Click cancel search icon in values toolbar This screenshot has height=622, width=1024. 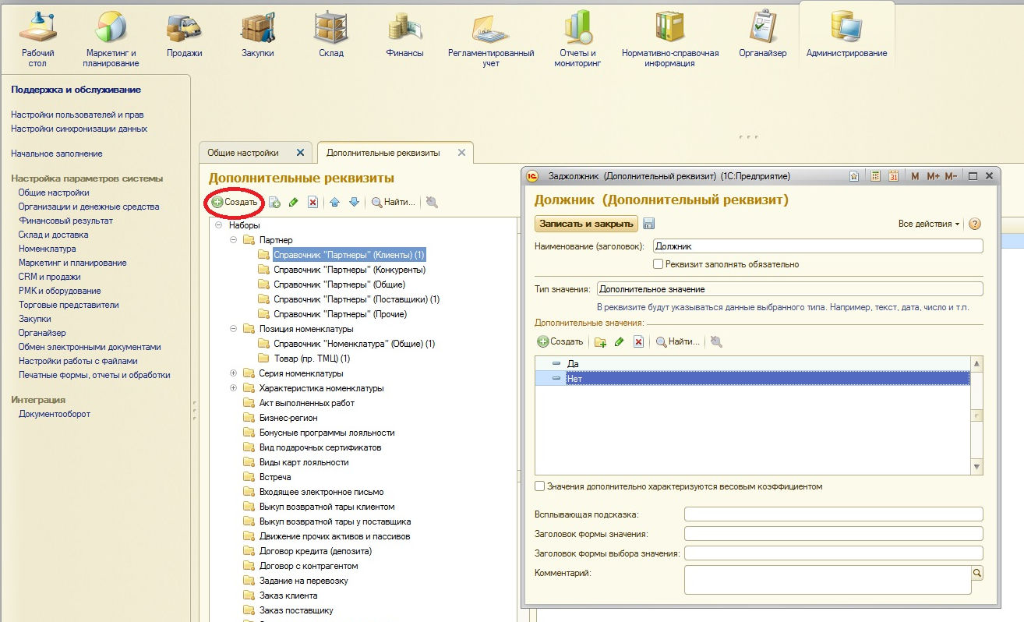pyautogui.click(x=716, y=341)
